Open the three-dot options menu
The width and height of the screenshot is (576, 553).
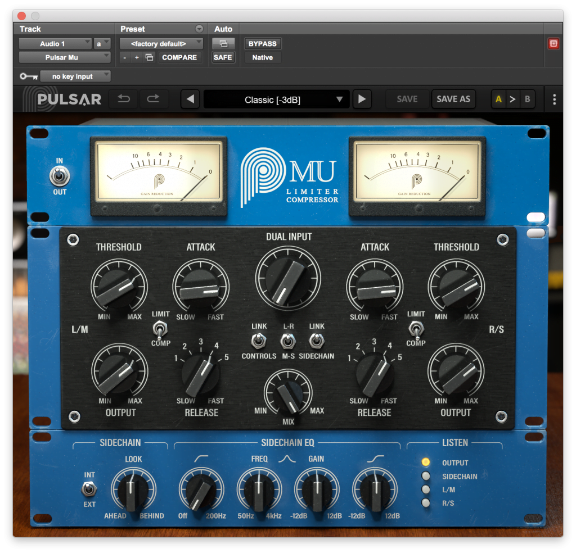[554, 99]
